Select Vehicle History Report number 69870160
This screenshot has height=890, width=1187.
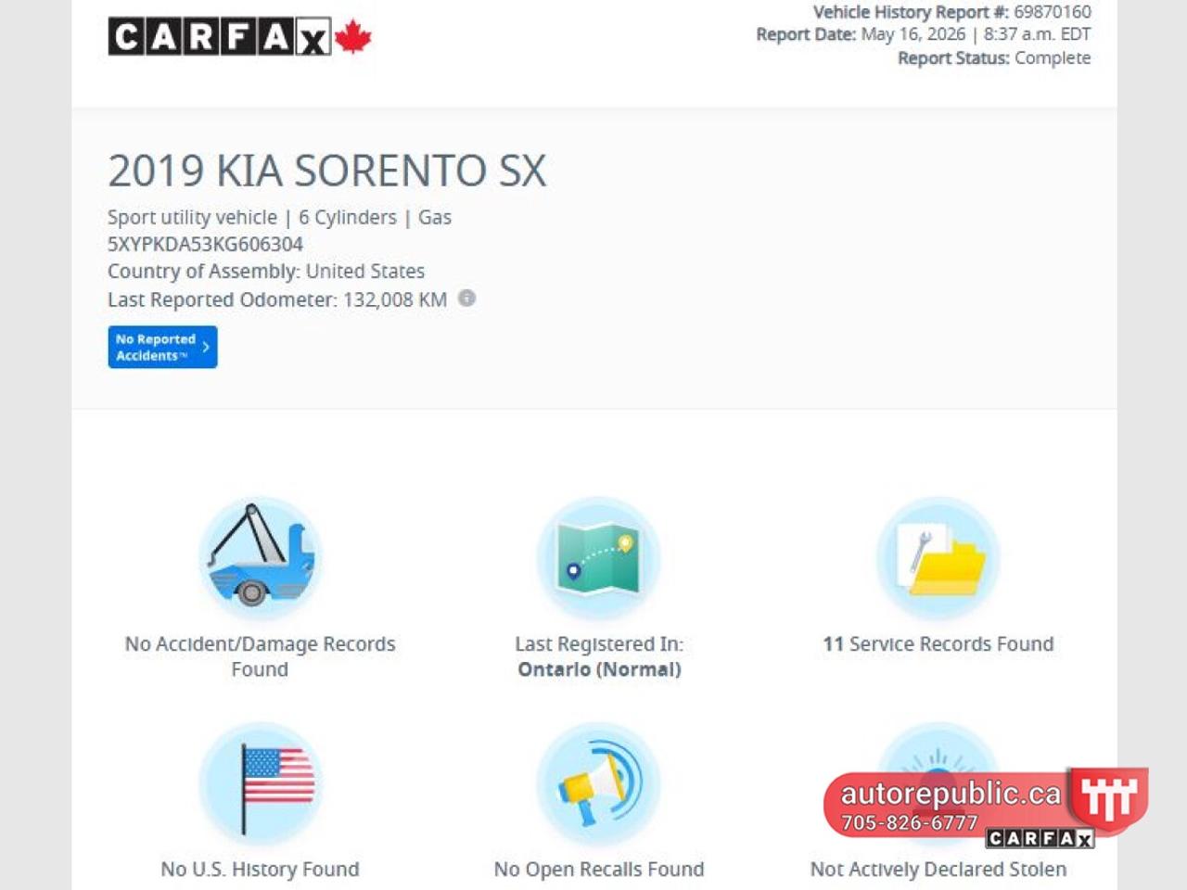[952, 12]
